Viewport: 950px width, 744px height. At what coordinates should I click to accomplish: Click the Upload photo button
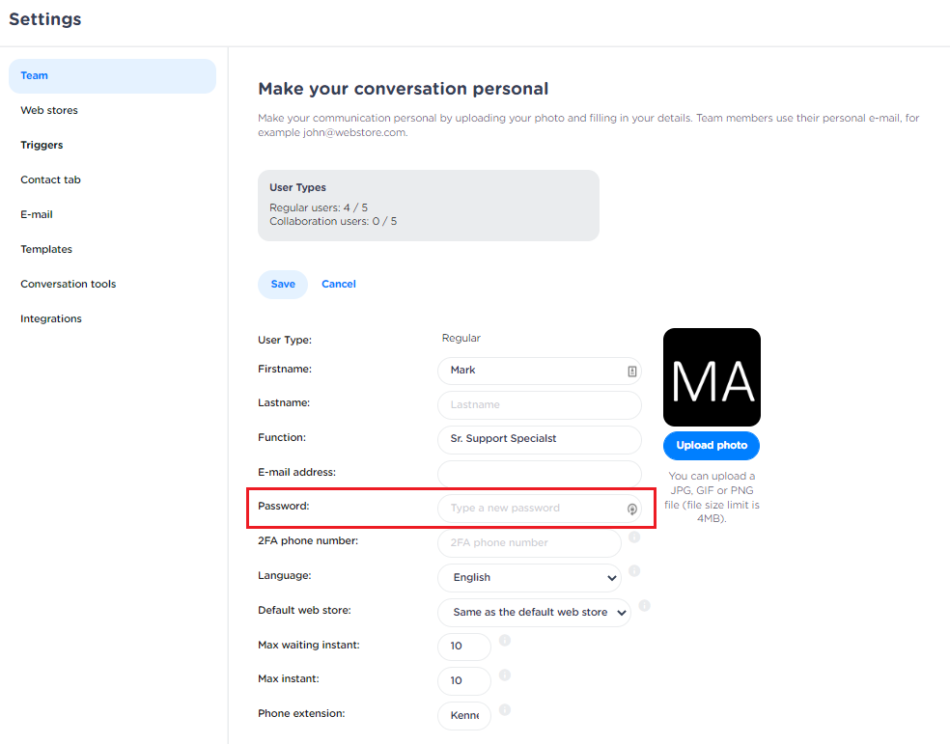click(711, 445)
